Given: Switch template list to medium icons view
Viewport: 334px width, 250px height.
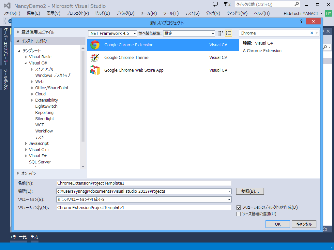Looking at the screenshot, I should click(x=229, y=33).
